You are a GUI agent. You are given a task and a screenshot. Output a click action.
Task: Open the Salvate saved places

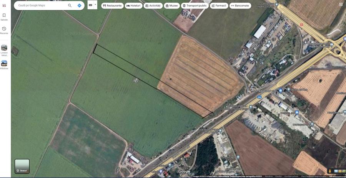point(4,17)
